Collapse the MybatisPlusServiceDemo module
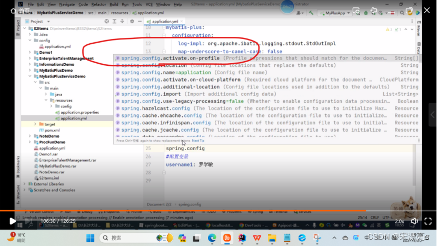Viewport: 437px width, 246px height. click(35, 76)
